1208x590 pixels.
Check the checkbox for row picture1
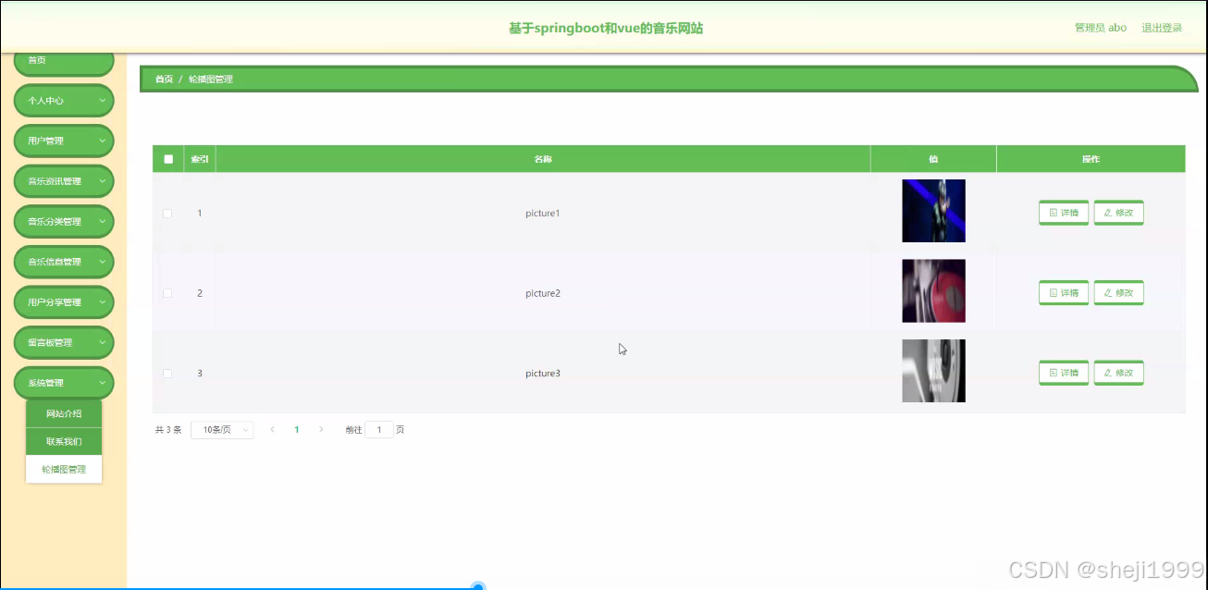pyautogui.click(x=167, y=213)
